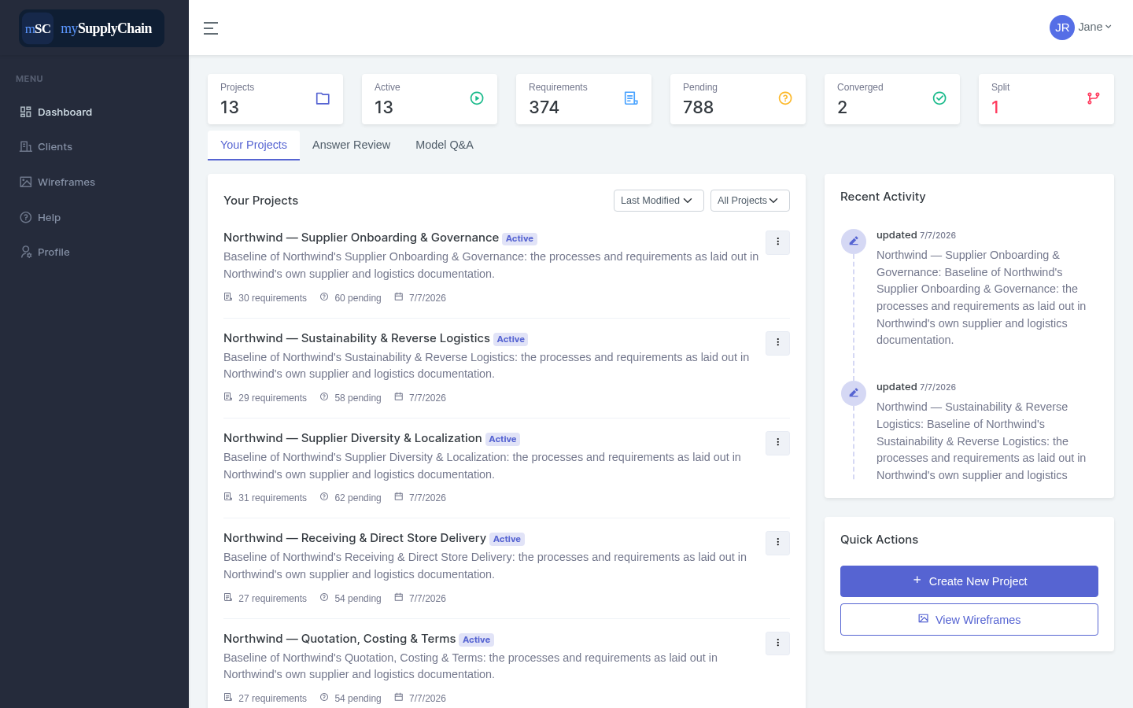The image size is (1133, 708).
Task: Expand the Jane user menu chevron
Action: pos(1109,27)
